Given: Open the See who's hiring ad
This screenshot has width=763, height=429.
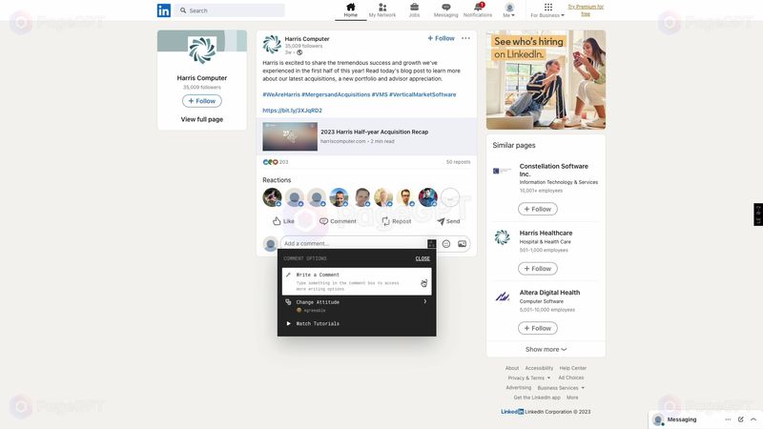Looking at the screenshot, I should (x=546, y=80).
